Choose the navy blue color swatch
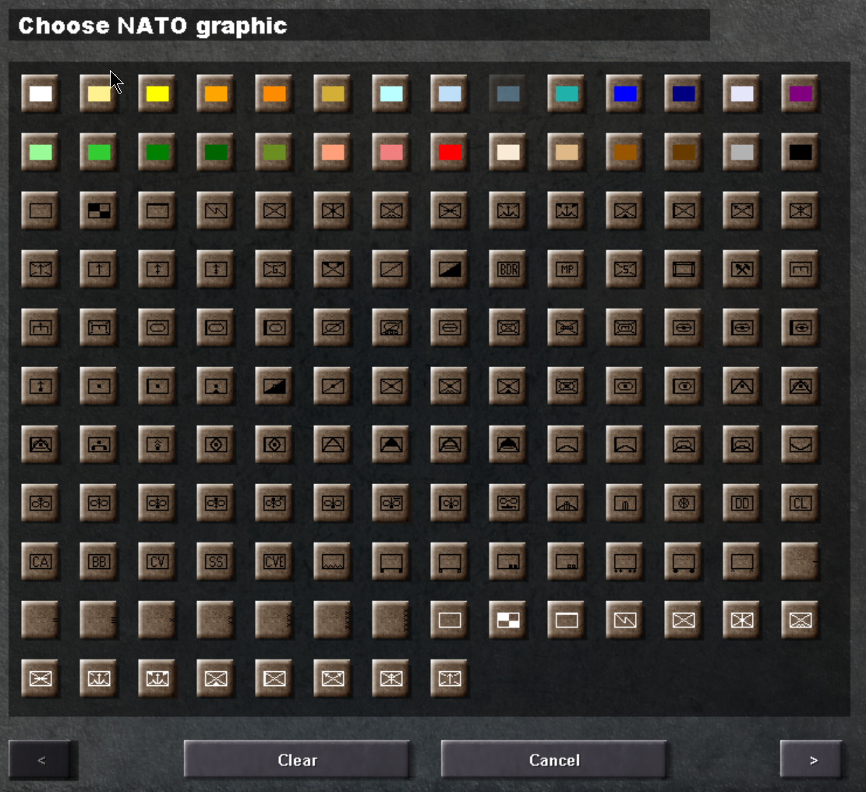 coord(684,94)
